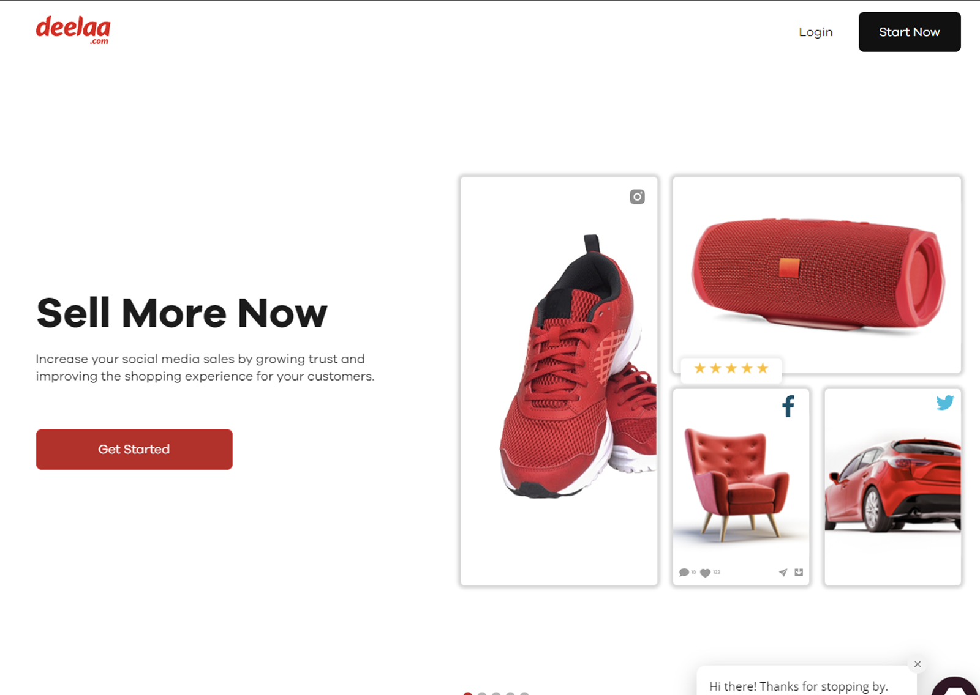Click the Twitter bird icon on the car card

(x=944, y=403)
